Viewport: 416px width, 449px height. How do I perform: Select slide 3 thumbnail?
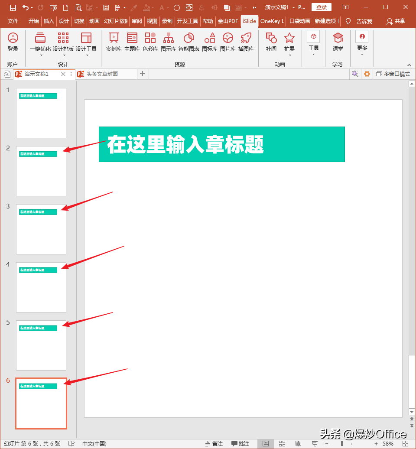click(x=41, y=229)
